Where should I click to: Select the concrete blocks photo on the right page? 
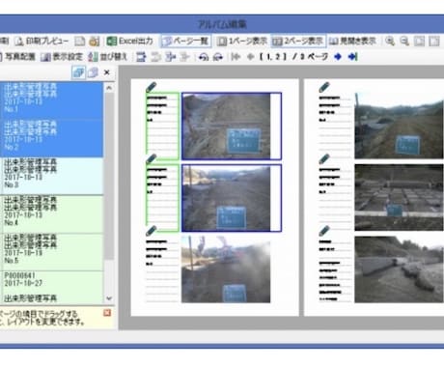(399, 197)
